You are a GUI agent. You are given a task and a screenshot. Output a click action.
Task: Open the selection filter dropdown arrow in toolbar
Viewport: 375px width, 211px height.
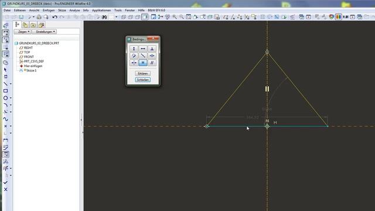[117, 17]
